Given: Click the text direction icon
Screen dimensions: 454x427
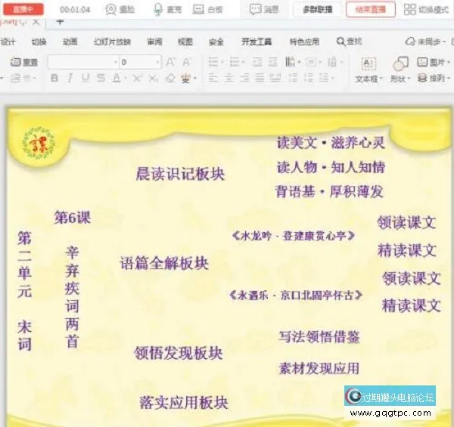Looking at the screenshot, I should [290, 61].
